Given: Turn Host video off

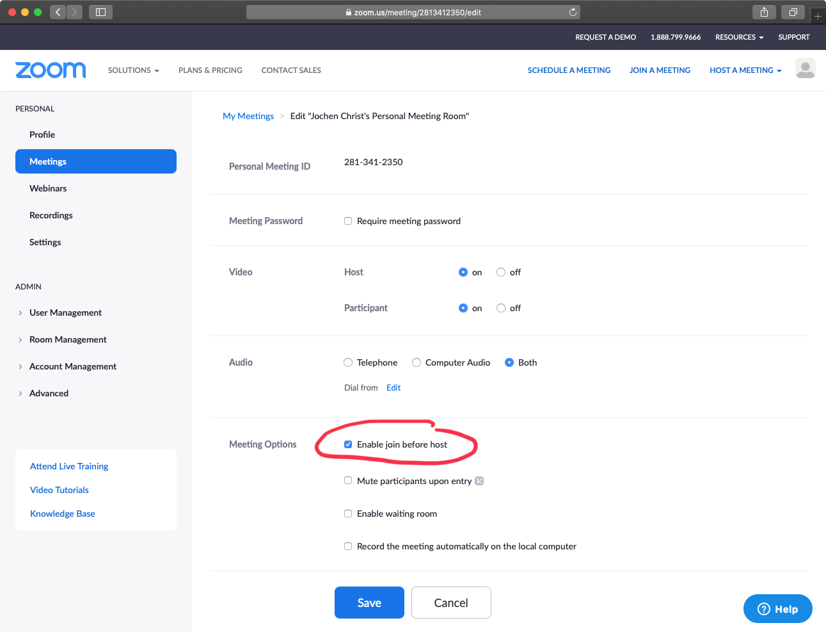Looking at the screenshot, I should tap(501, 272).
